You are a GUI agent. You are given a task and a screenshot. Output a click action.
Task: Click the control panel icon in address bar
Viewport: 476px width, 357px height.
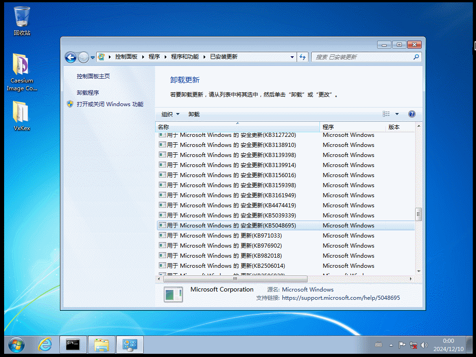[102, 57]
